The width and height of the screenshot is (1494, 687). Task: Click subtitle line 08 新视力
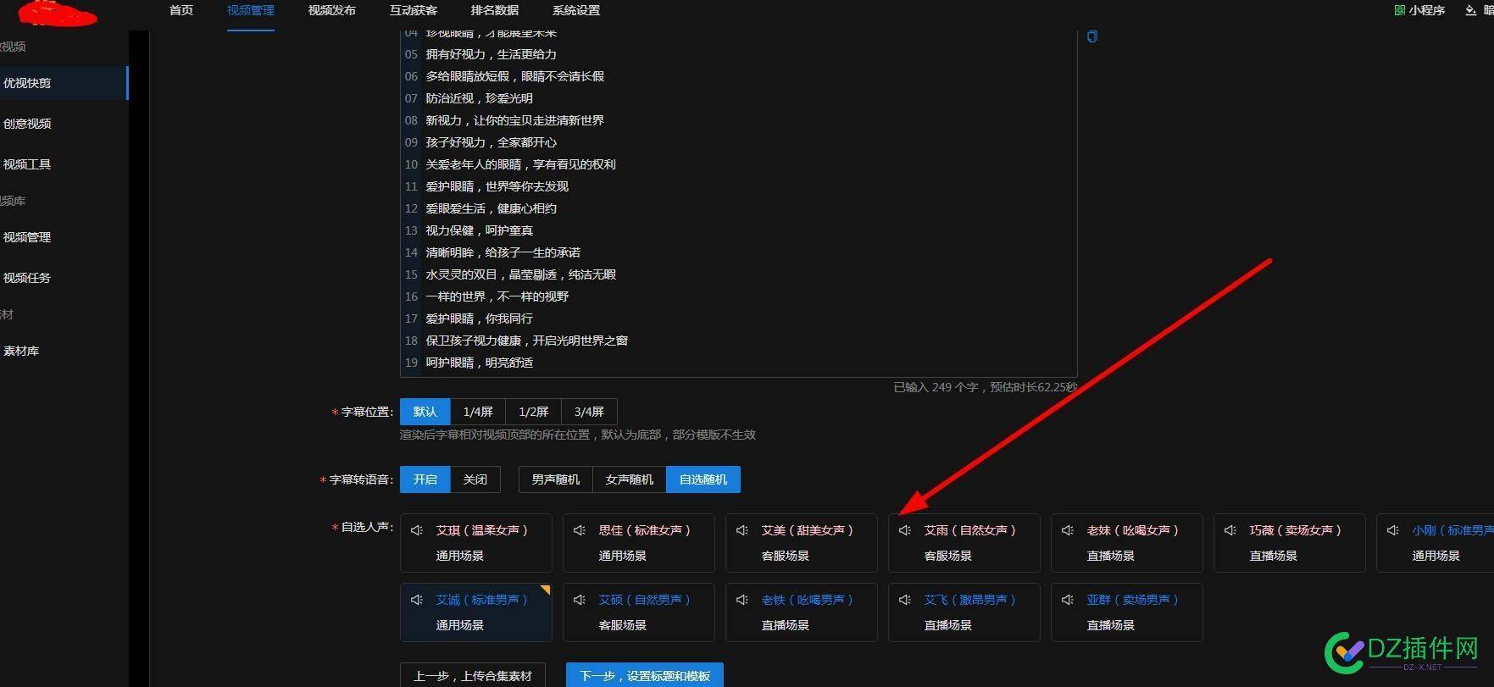click(515, 120)
